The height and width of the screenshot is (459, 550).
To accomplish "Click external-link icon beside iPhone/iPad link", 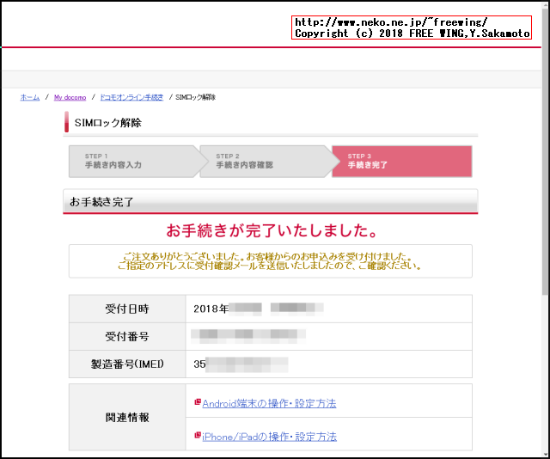I will pos(198,435).
